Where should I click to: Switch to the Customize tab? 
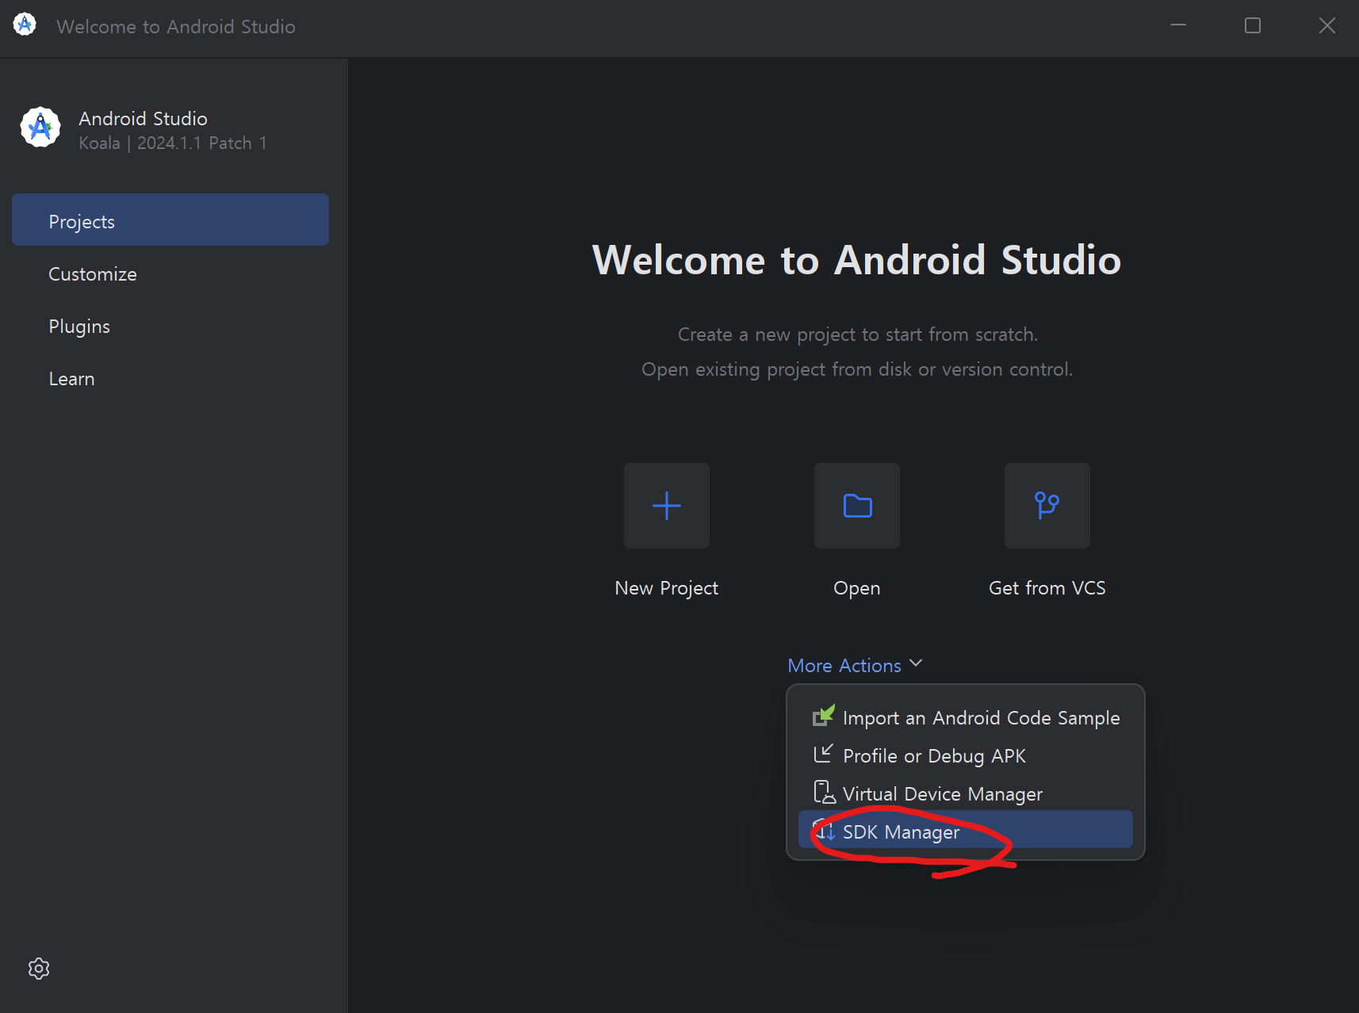(170, 274)
